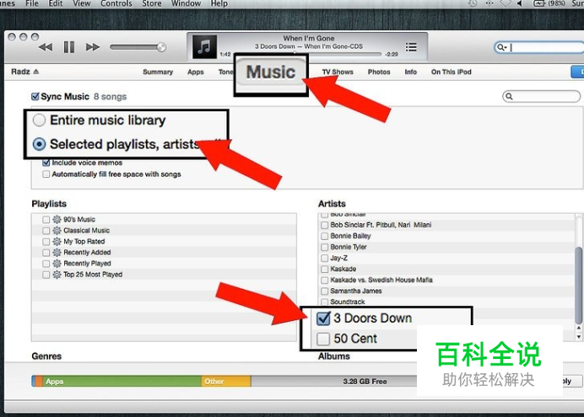Check the 90's Music playlist
The height and width of the screenshot is (417, 584).
[x=46, y=220]
